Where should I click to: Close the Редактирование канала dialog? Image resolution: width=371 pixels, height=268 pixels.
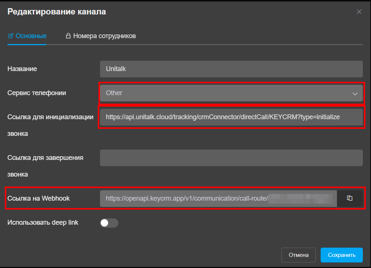pyautogui.click(x=359, y=11)
